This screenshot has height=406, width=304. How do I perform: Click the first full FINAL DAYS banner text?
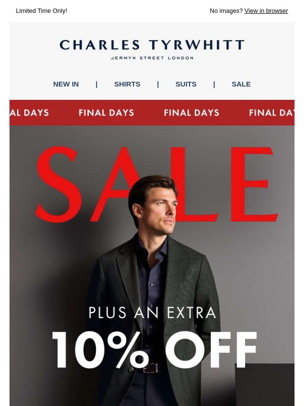[x=106, y=113]
